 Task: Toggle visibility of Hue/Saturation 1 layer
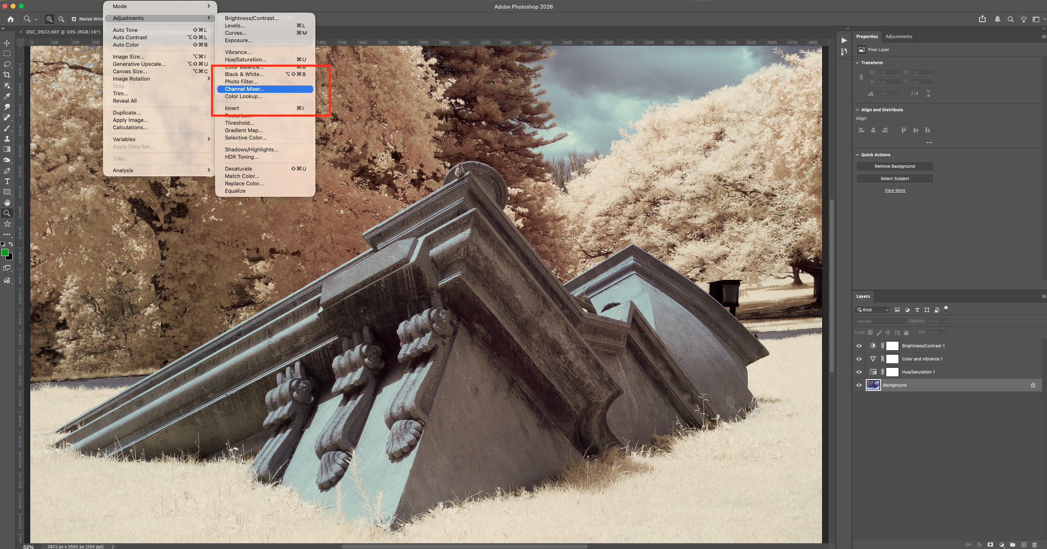click(x=859, y=372)
